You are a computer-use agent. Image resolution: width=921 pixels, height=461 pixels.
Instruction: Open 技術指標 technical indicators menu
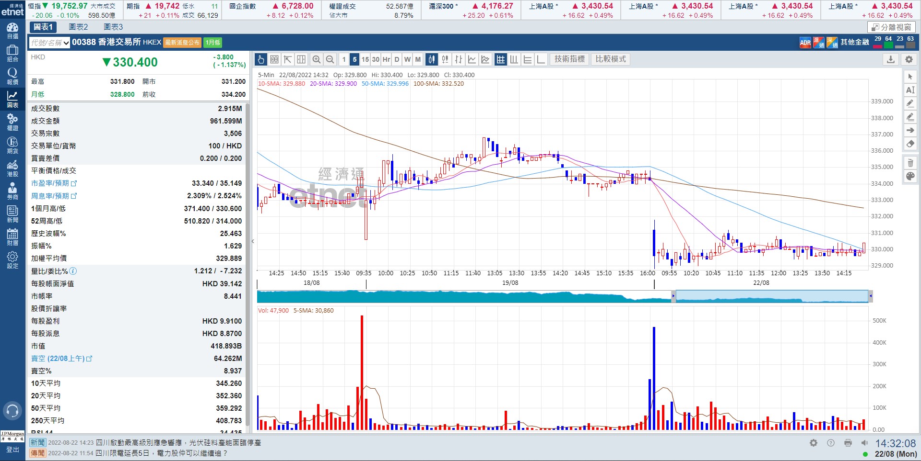[x=569, y=59]
